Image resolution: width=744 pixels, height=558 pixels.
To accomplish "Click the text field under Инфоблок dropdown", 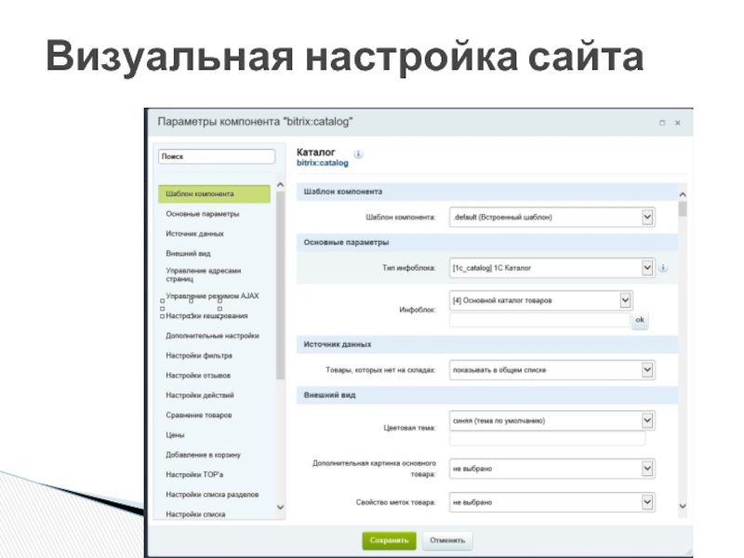I will [539, 320].
